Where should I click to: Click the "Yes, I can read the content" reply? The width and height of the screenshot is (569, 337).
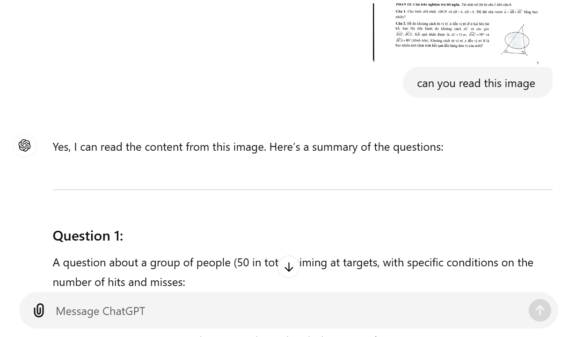[x=248, y=147]
